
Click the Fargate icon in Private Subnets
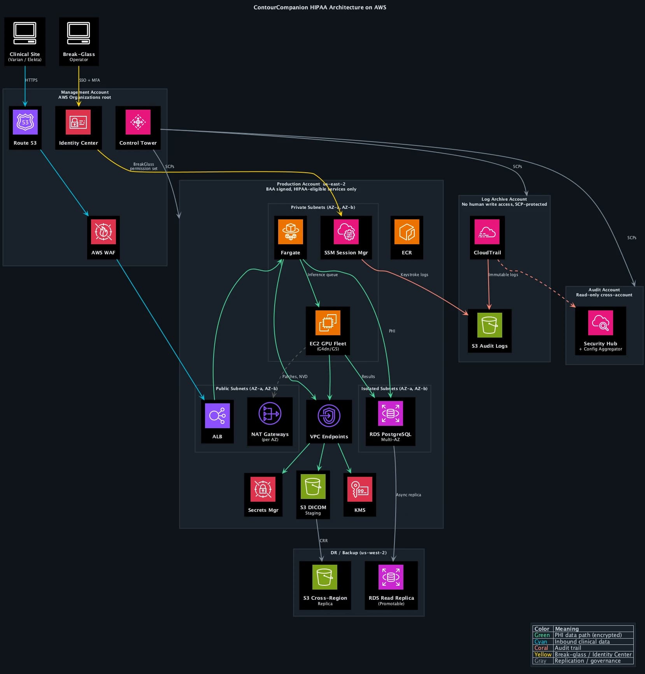[x=291, y=232]
